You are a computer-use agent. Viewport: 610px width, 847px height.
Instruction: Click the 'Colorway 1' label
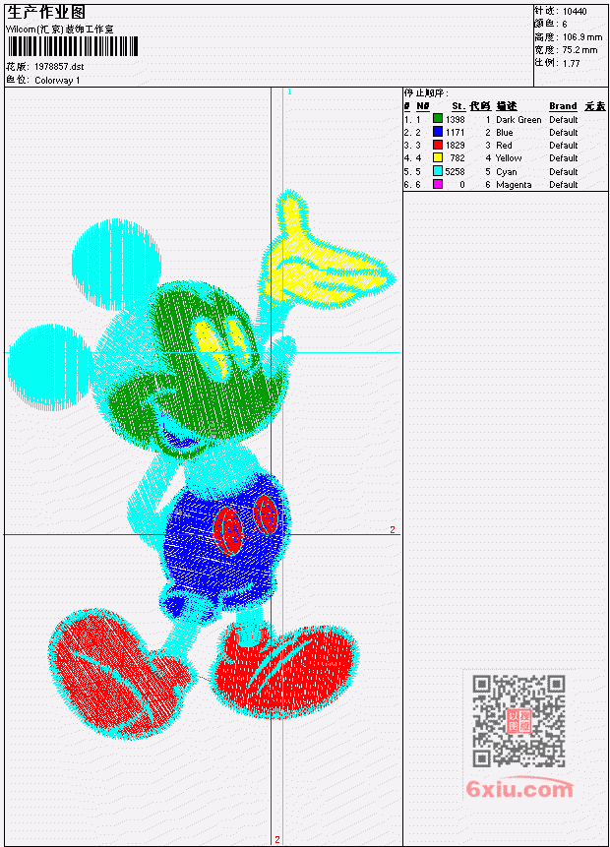pyautogui.click(x=57, y=81)
